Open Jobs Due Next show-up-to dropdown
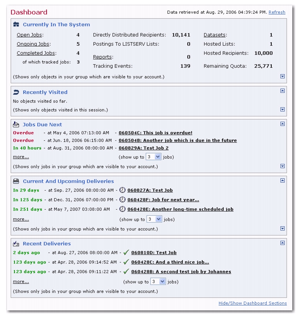The height and width of the screenshot is (318, 298). coord(154,157)
